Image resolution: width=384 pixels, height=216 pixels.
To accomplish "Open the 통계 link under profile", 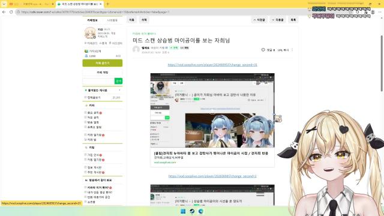I will click(103, 43).
